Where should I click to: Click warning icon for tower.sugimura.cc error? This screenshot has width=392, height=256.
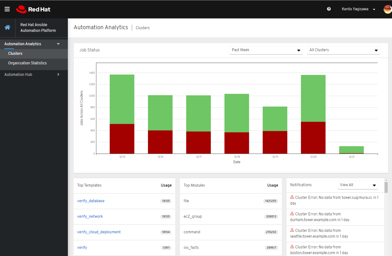292,197
